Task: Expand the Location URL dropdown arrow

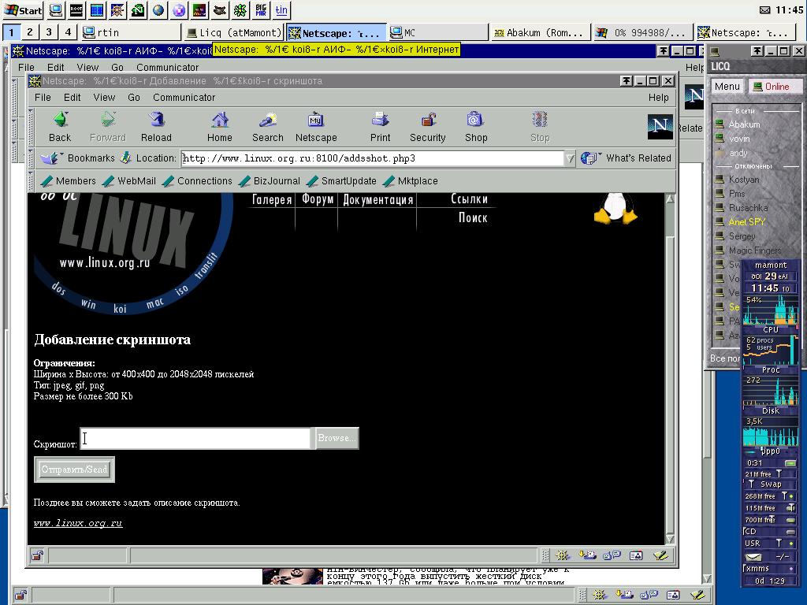Action: click(570, 158)
